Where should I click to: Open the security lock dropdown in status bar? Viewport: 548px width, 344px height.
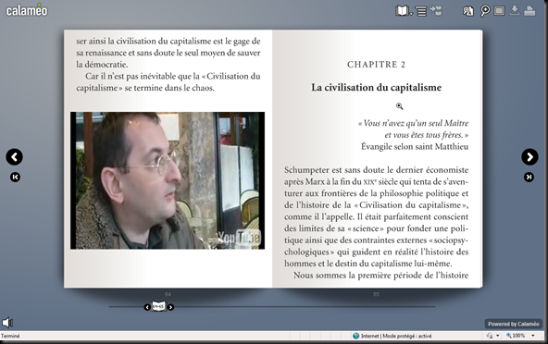pyautogui.click(x=492, y=336)
